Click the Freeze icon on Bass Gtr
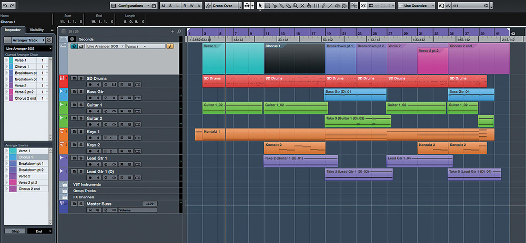This screenshot has height=243, width=526. click(x=114, y=98)
